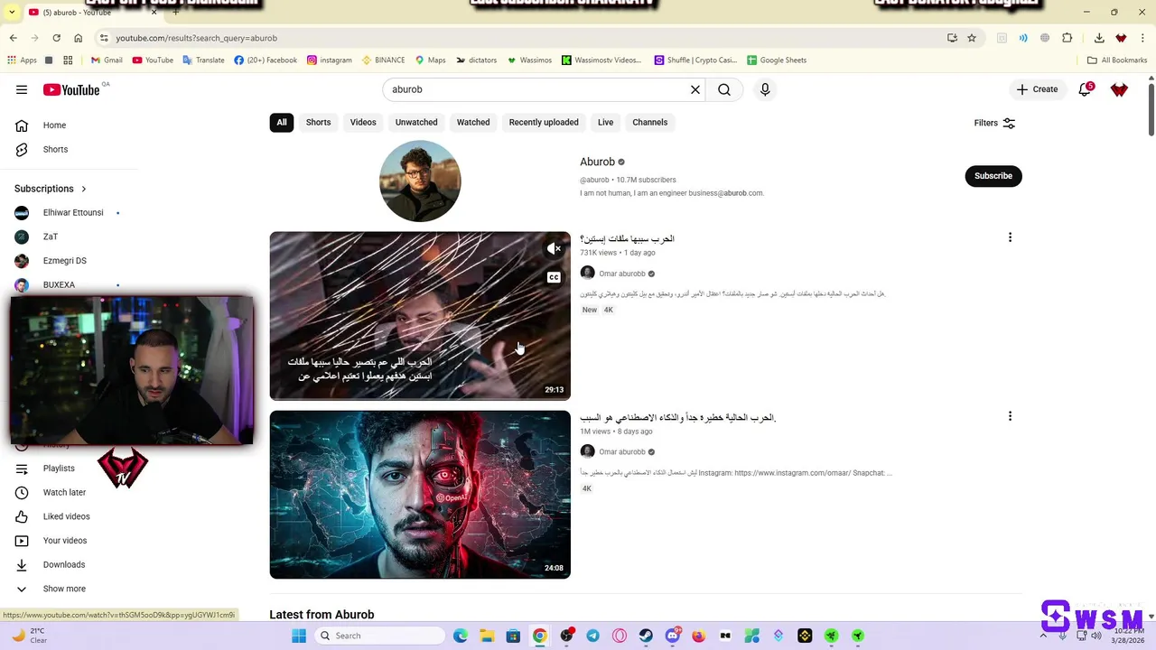Open Downloads in the sidebar

[x=64, y=565]
